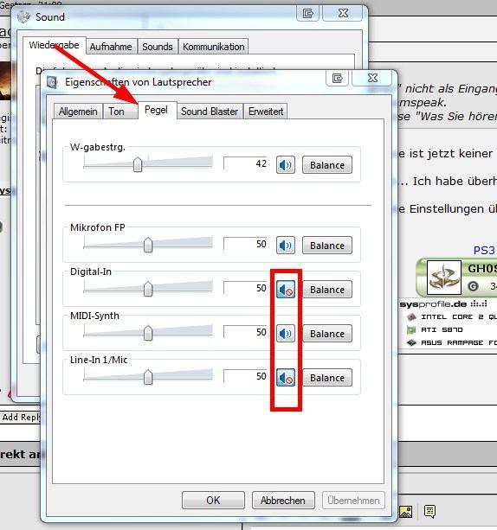Click the Sound window title icon
497x530 pixels.
click(23, 17)
